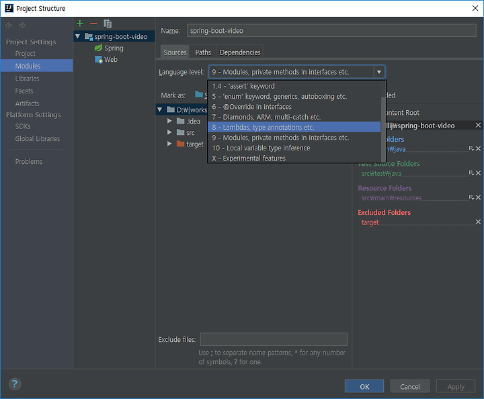Click the module Name input field

331,30
